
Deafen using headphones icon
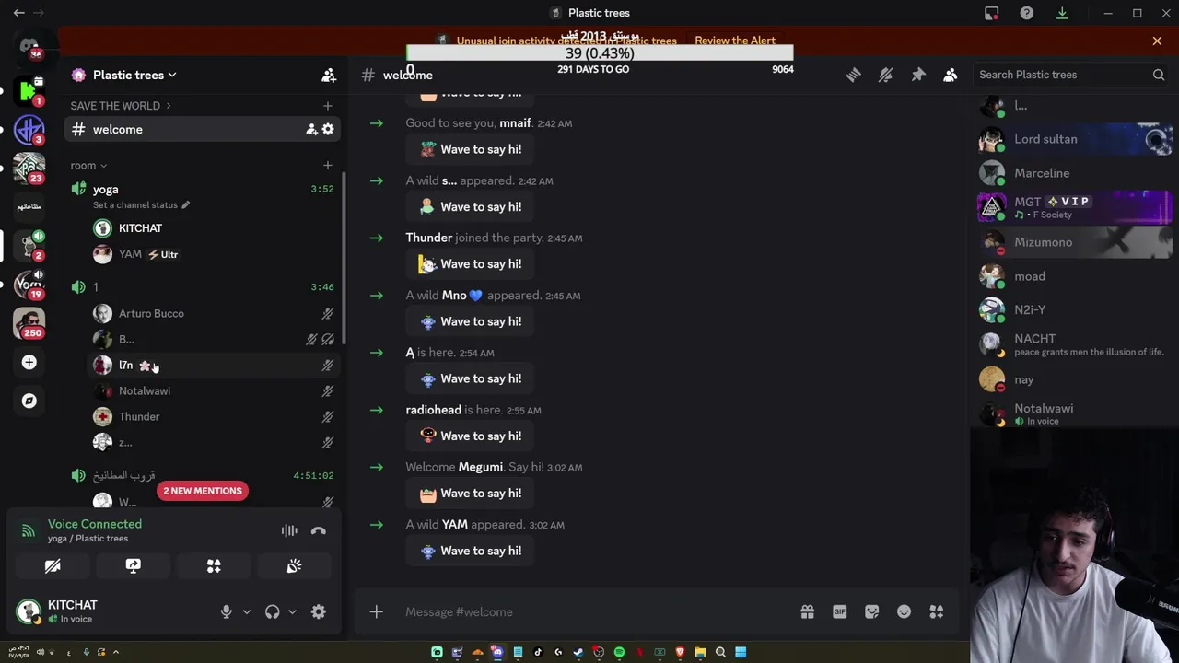pos(272,611)
